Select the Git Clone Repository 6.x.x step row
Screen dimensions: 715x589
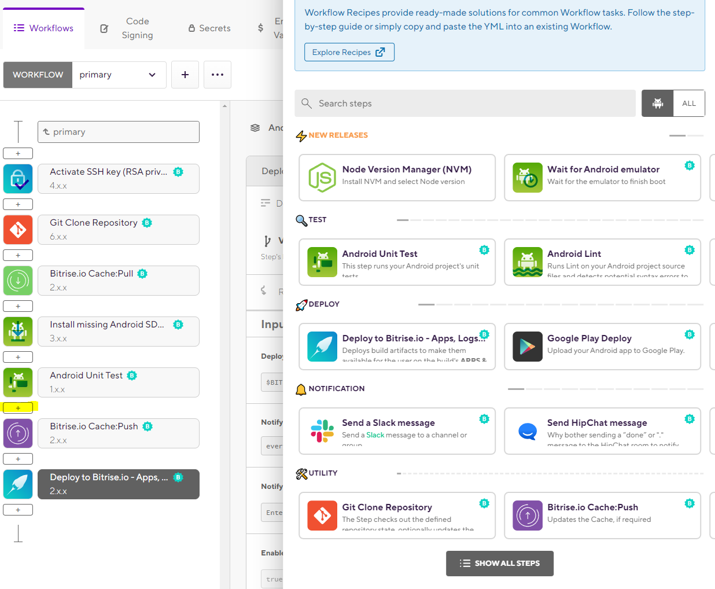tap(119, 230)
